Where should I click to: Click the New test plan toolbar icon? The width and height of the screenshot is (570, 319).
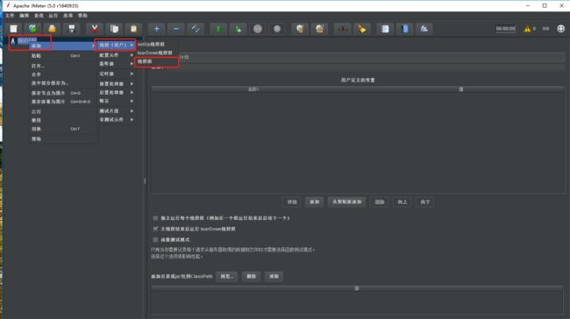(x=14, y=29)
